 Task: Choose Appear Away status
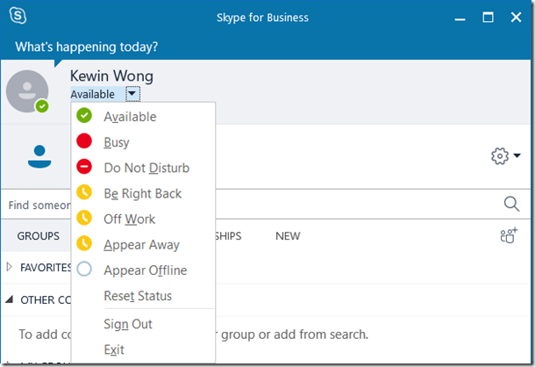point(141,245)
